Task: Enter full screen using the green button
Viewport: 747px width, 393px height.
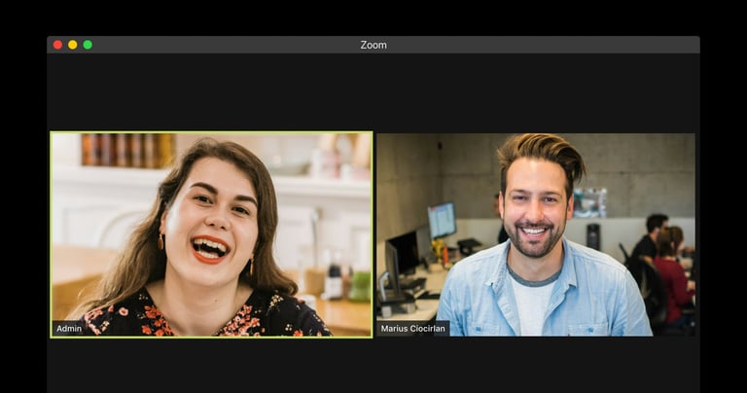Action: coord(88,45)
